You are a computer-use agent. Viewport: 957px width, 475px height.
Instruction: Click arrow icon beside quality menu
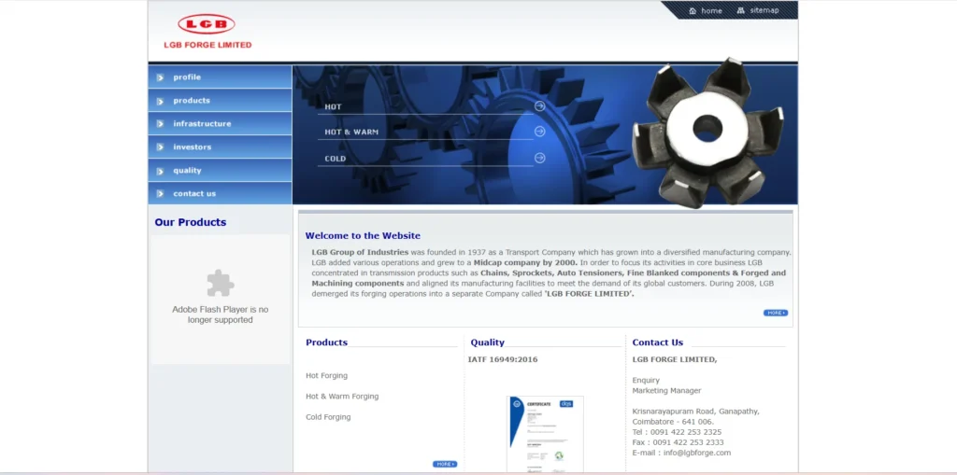(x=160, y=171)
